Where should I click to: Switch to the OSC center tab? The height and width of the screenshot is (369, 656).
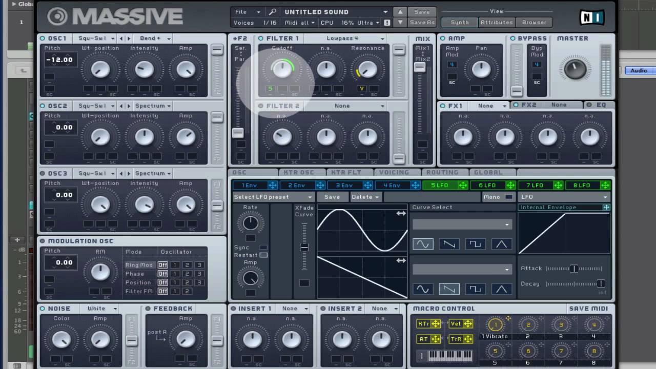tap(254, 173)
